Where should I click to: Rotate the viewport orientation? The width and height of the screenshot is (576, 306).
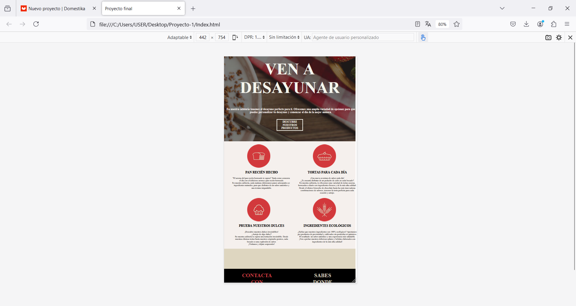(235, 37)
